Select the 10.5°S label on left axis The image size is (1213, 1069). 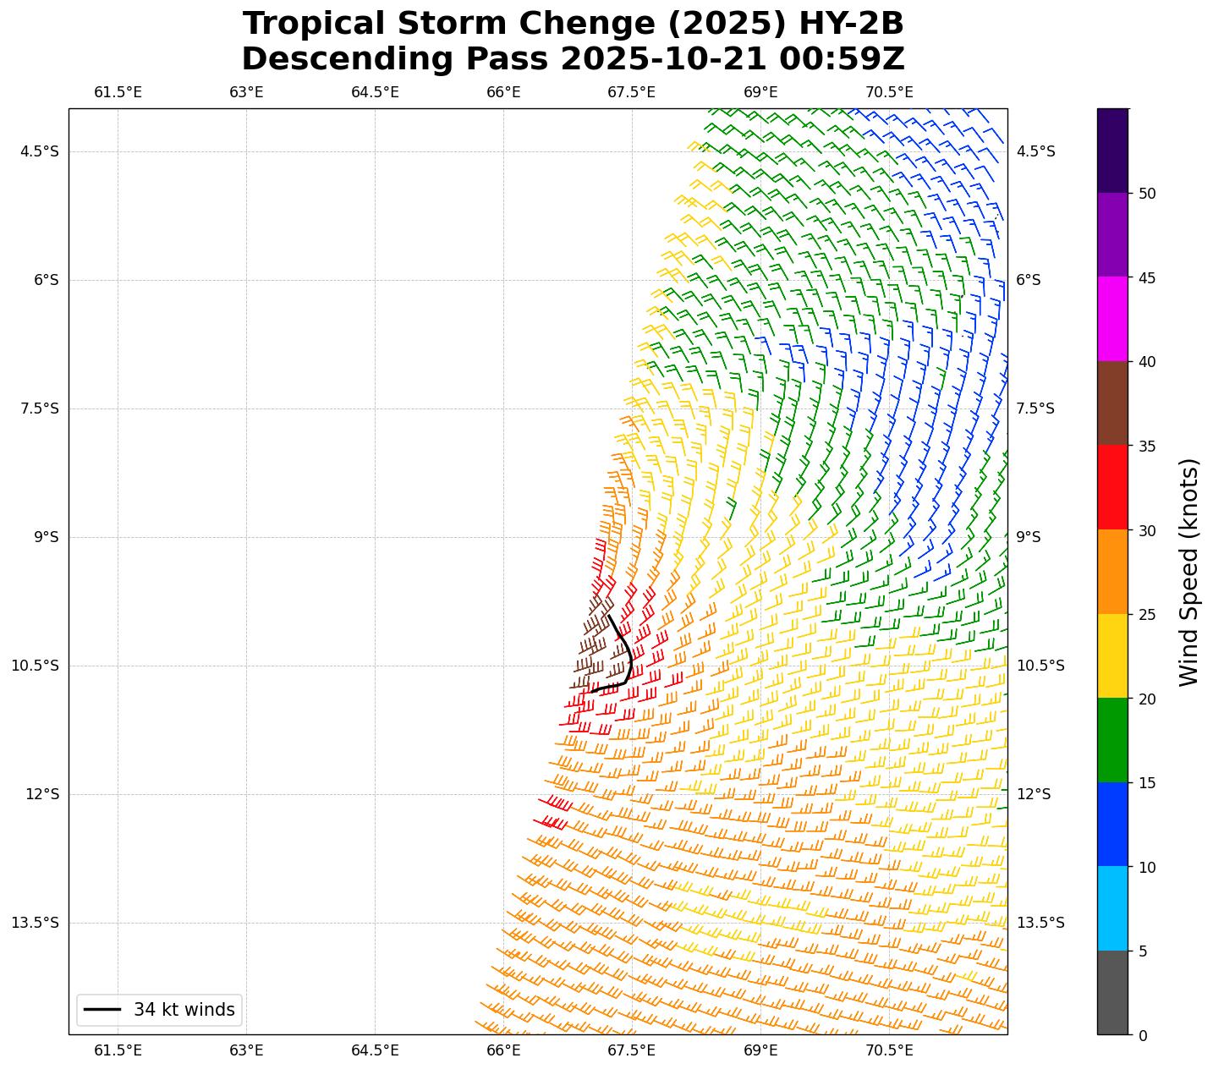(35, 666)
